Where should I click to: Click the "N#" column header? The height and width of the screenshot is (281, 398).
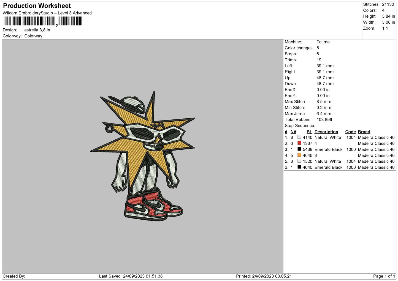293,132
